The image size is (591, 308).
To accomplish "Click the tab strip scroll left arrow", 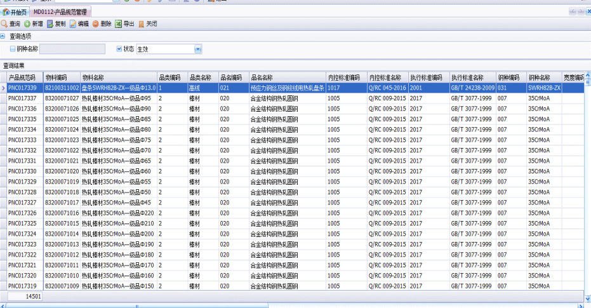I will pos(573,11).
